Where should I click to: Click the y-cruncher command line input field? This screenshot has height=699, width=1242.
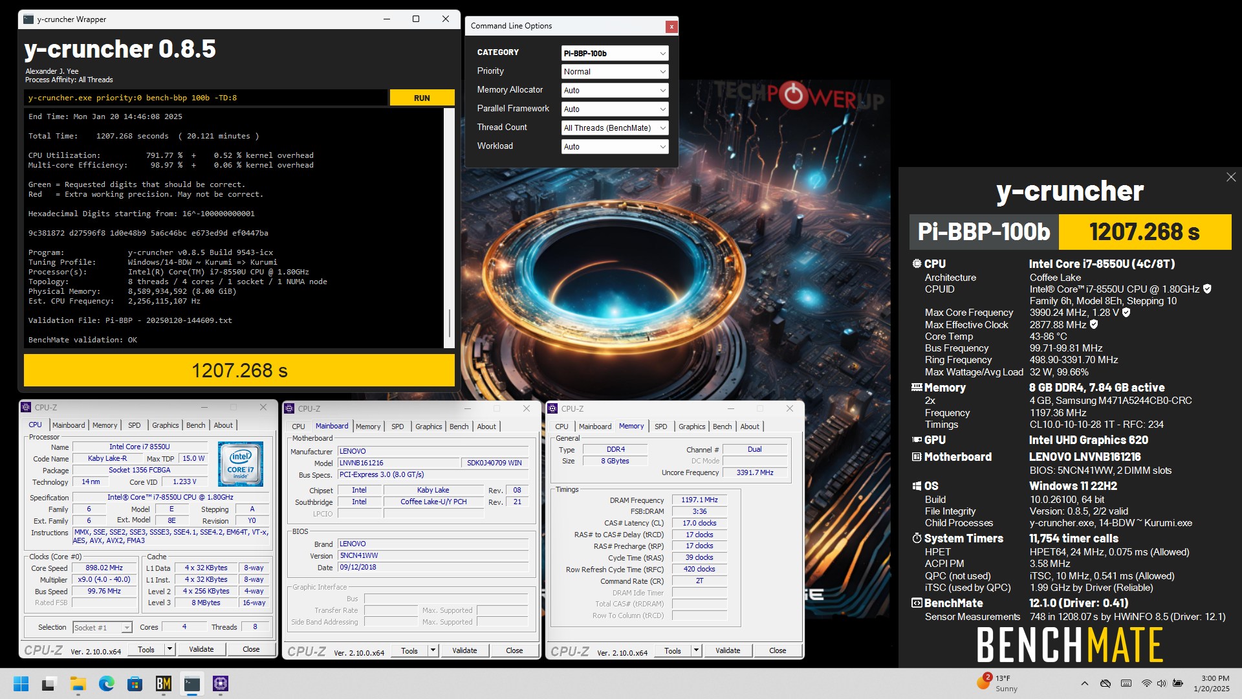tap(206, 98)
